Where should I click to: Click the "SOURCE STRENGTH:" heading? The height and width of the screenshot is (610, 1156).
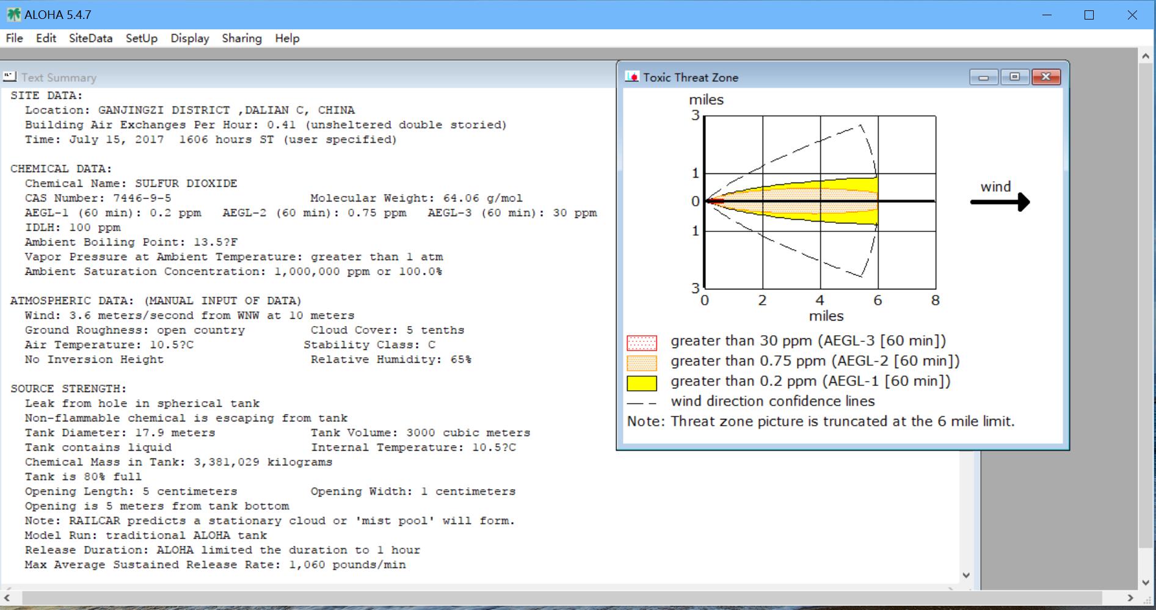point(68,389)
